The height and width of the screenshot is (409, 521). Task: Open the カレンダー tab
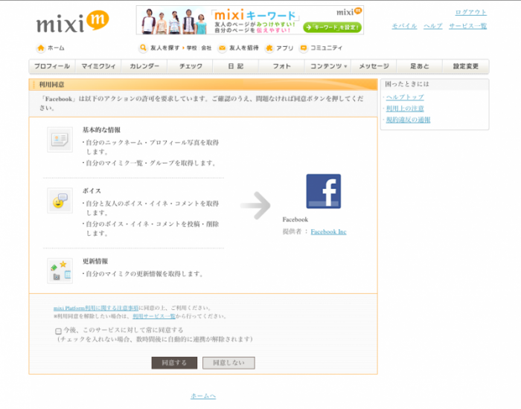coord(144,66)
